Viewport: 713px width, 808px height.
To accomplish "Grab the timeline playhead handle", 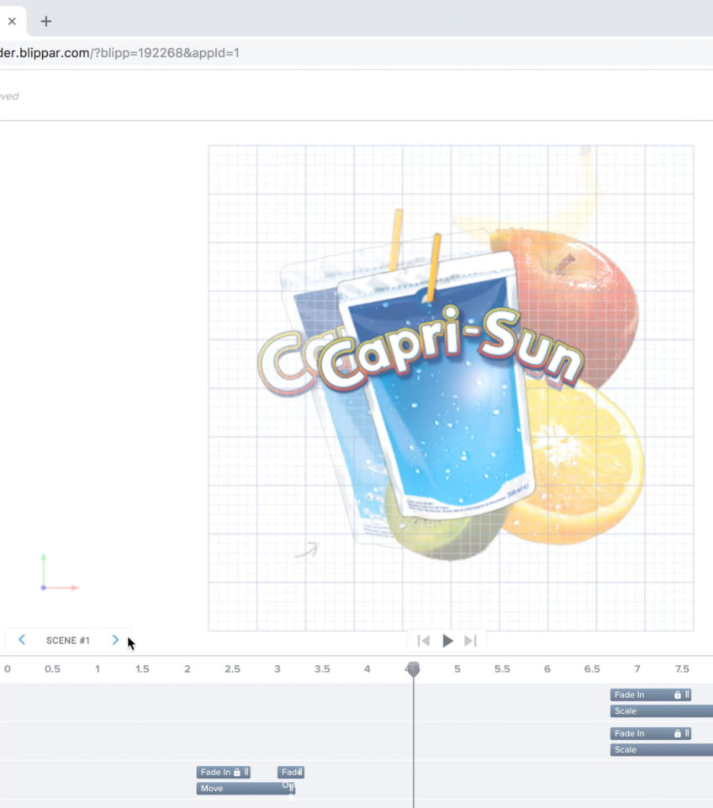I will click(413, 668).
